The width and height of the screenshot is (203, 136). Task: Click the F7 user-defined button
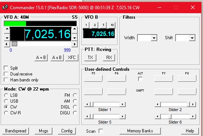164,78
